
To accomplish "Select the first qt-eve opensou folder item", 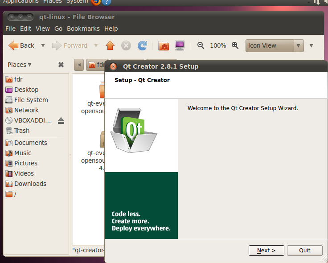I will (93, 98).
